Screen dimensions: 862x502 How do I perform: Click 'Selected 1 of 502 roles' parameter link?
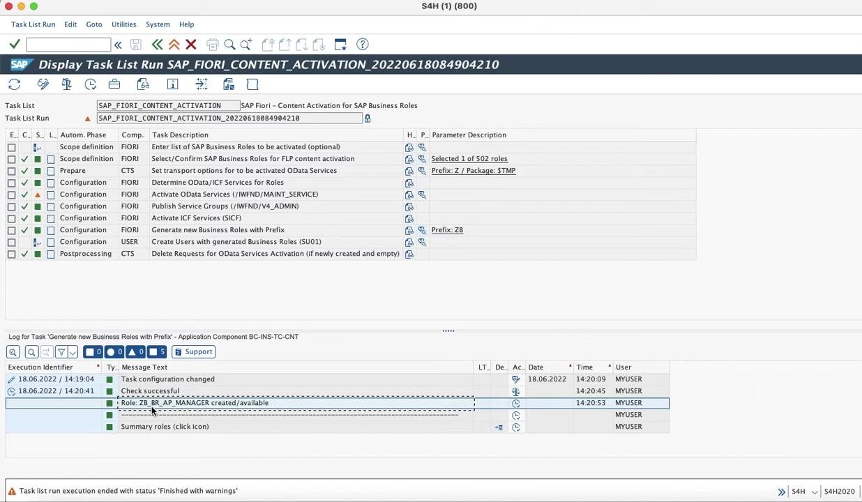pyautogui.click(x=469, y=159)
